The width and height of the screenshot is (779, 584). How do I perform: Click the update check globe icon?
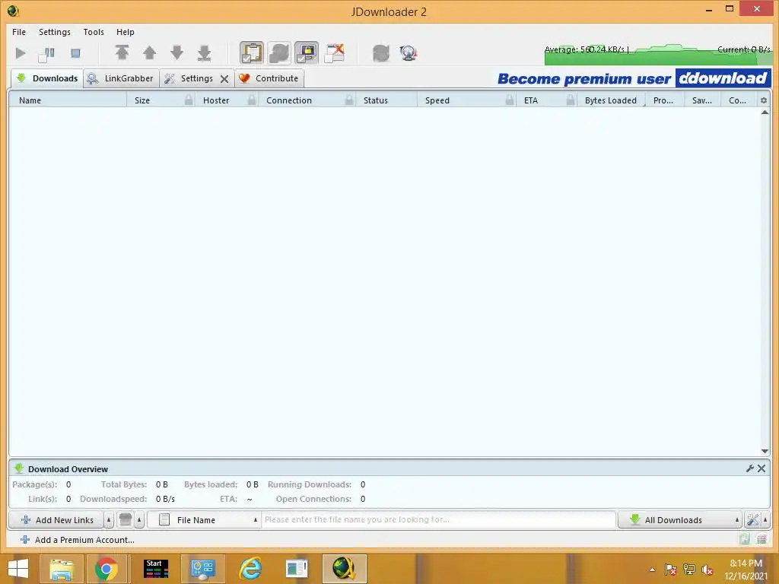pyautogui.click(x=409, y=52)
